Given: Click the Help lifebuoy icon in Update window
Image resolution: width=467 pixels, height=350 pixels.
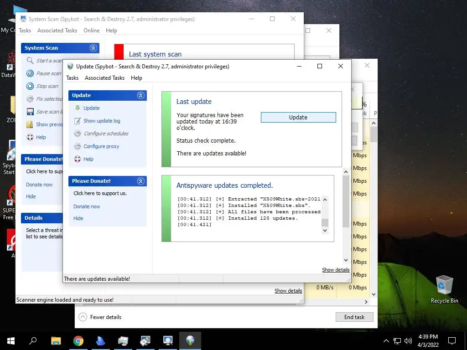Looking at the screenshot, I should (x=78, y=159).
